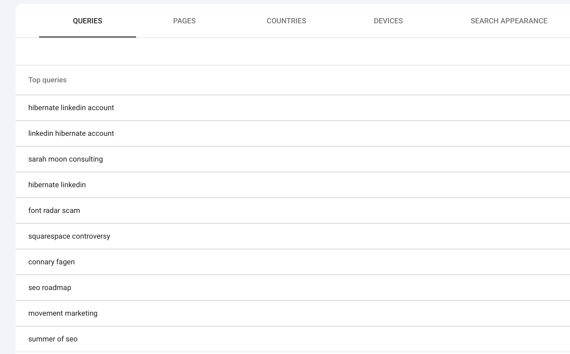The image size is (570, 354).
Task: Switch to the Queries tab
Action: click(x=87, y=21)
